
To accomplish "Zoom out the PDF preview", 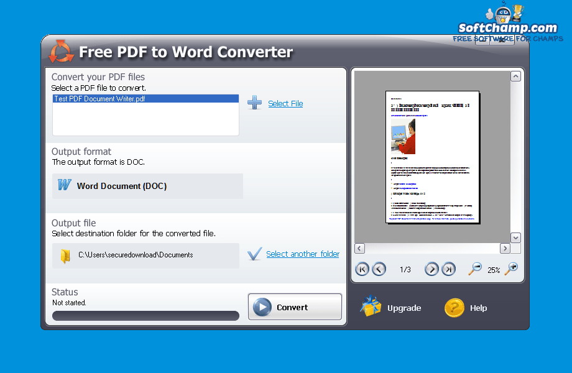I will (x=475, y=269).
